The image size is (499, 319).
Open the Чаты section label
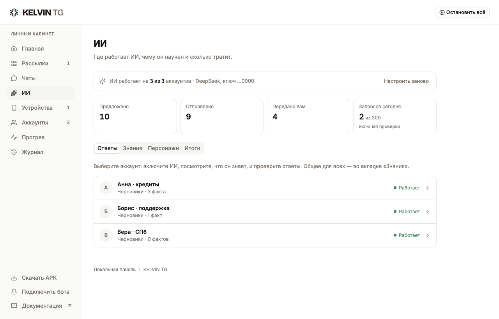tap(29, 78)
